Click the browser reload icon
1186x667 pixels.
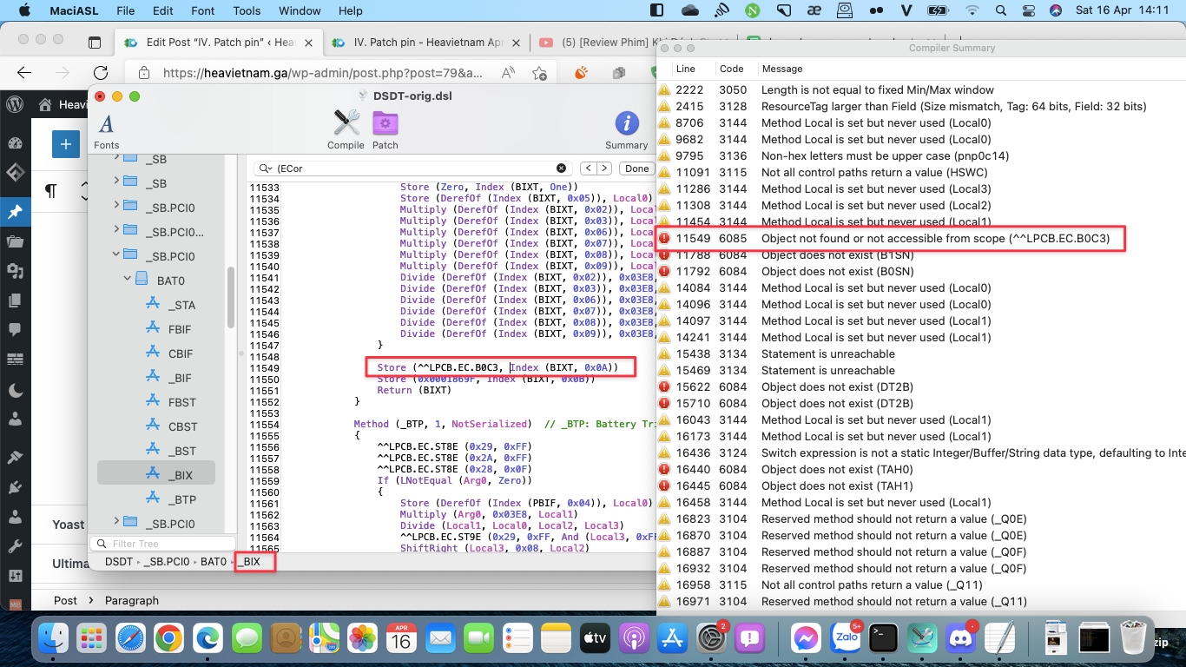pos(101,73)
